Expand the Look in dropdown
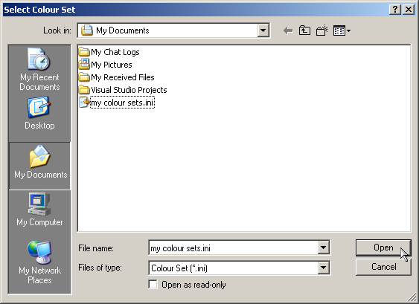This screenshot has width=419, height=304. click(x=263, y=30)
